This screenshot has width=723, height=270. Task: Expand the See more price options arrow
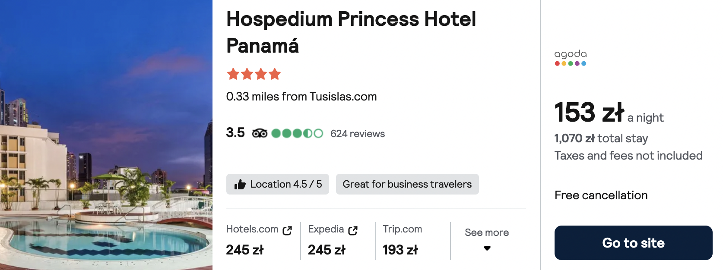(x=487, y=248)
